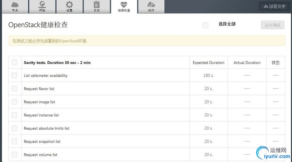Open the 动作 (Actions) icon tab
The image size is (292, 162).
pyautogui.click(x=151, y=7)
